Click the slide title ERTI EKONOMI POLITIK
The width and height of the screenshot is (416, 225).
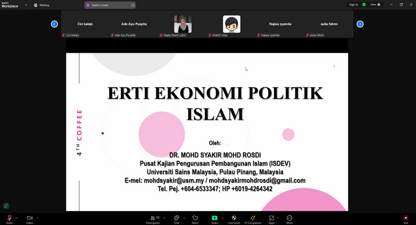click(x=215, y=93)
